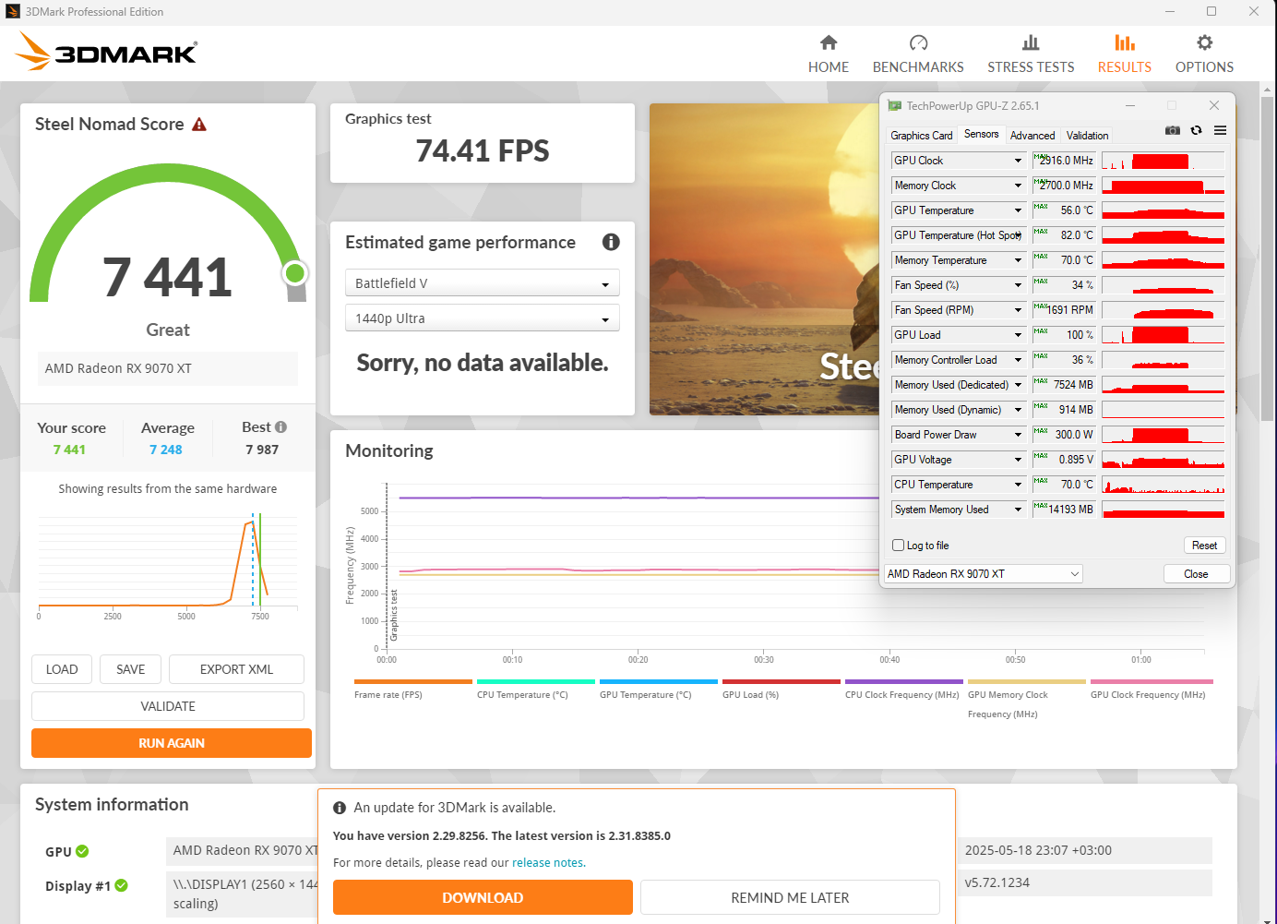Click the VALIDATE button
This screenshot has height=924, width=1277.
tap(168, 706)
